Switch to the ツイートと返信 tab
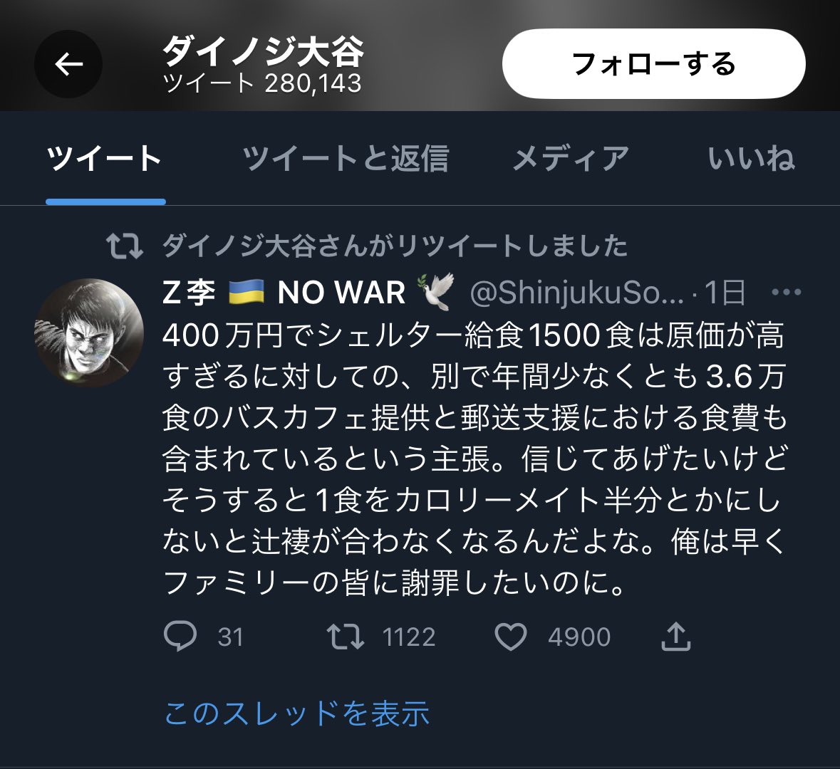 click(x=346, y=159)
